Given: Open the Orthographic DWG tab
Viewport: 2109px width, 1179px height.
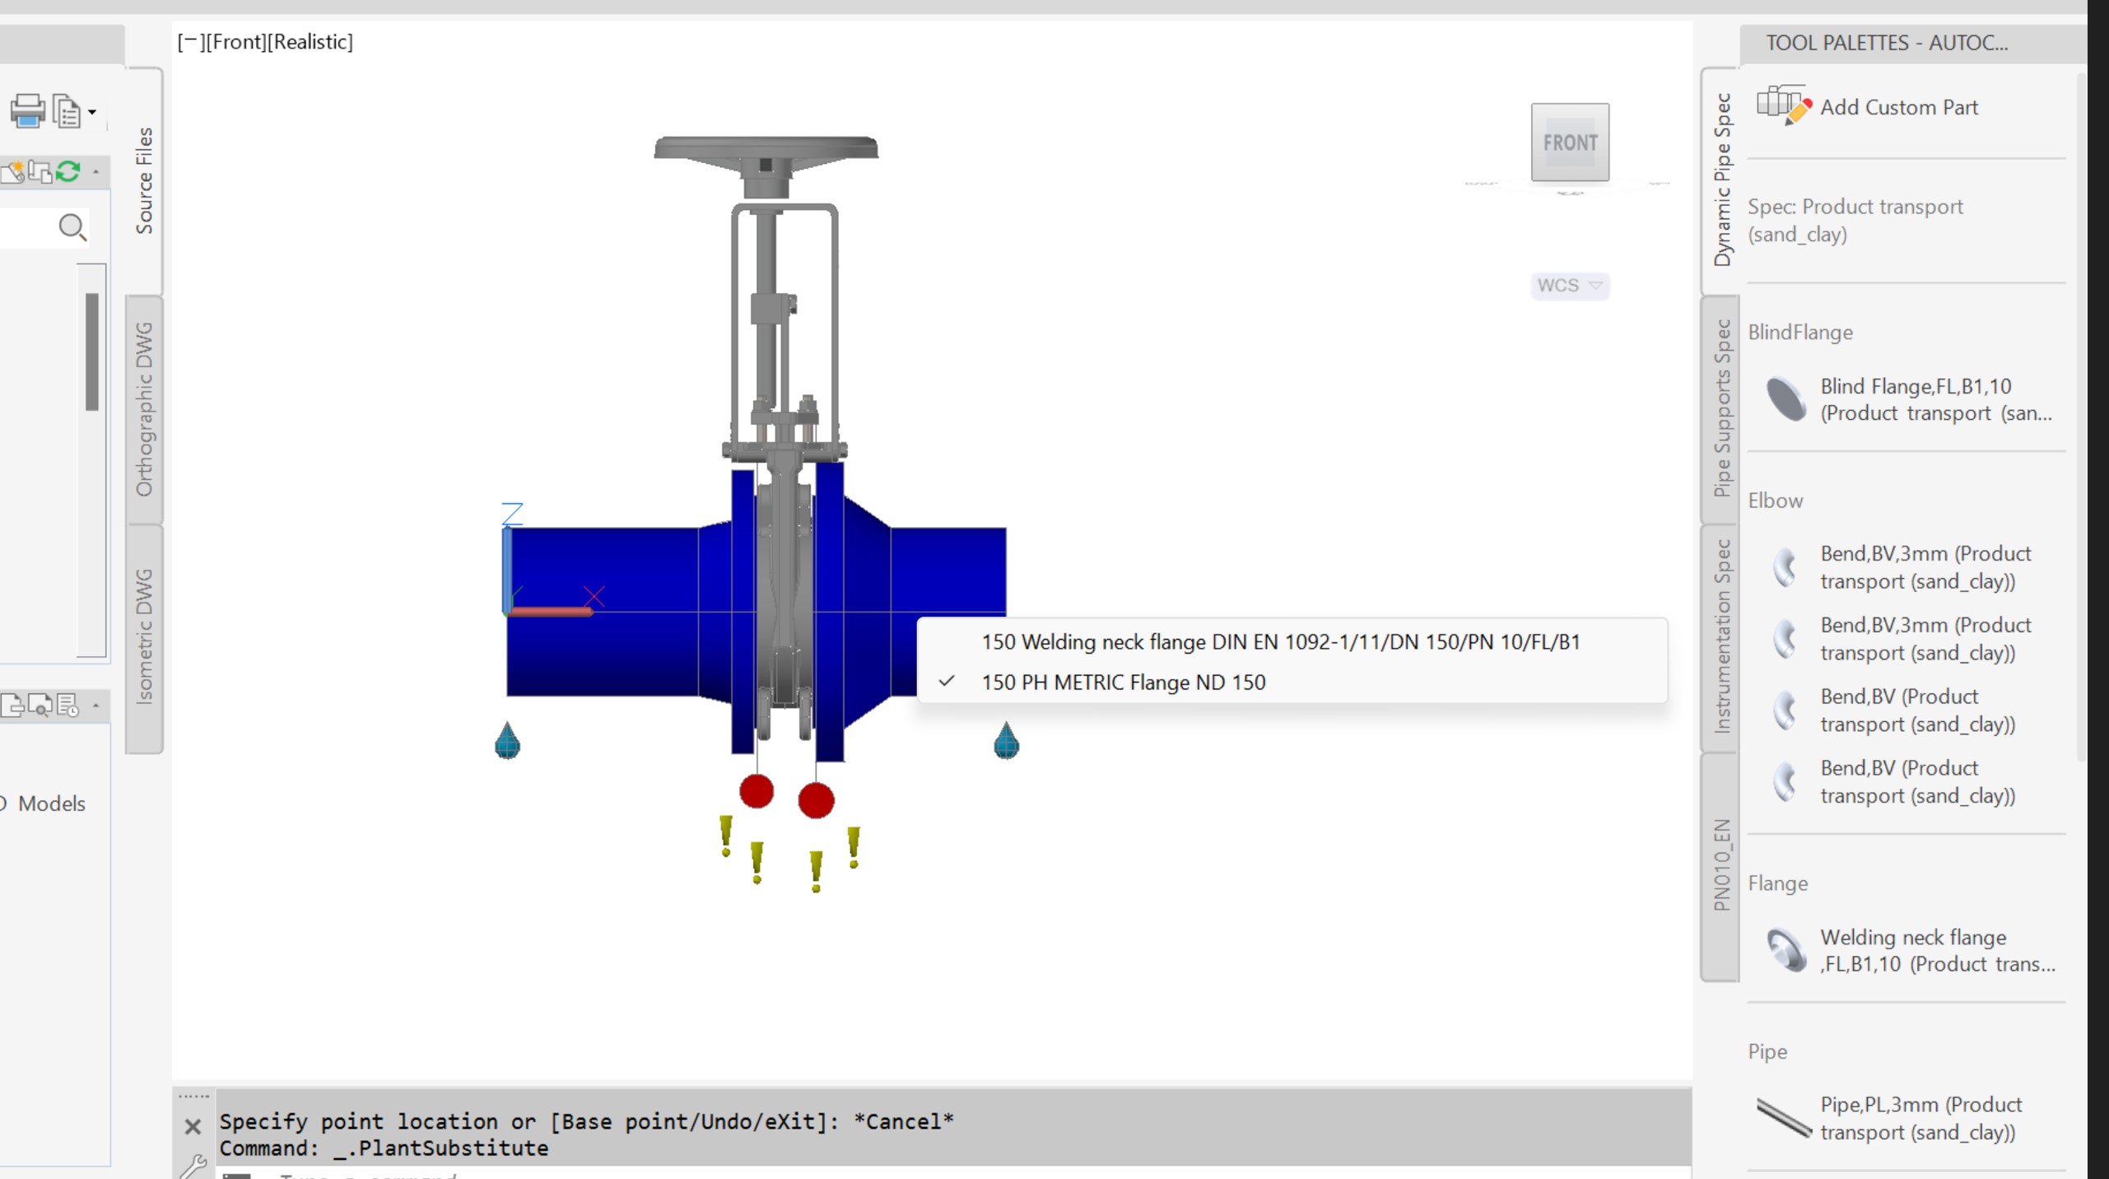Looking at the screenshot, I should [144, 409].
